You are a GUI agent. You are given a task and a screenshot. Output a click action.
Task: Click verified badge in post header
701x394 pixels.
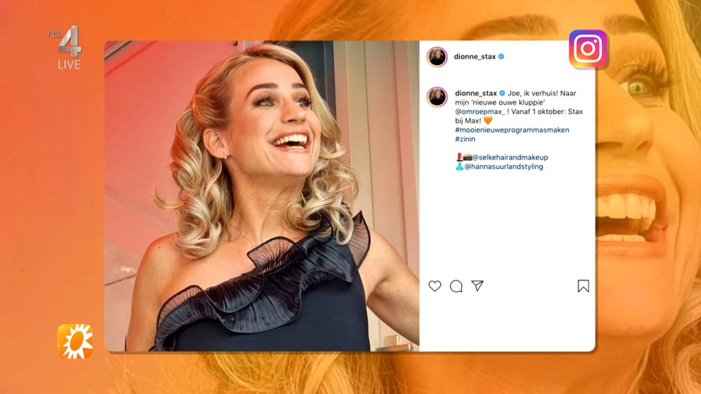pos(501,56)
